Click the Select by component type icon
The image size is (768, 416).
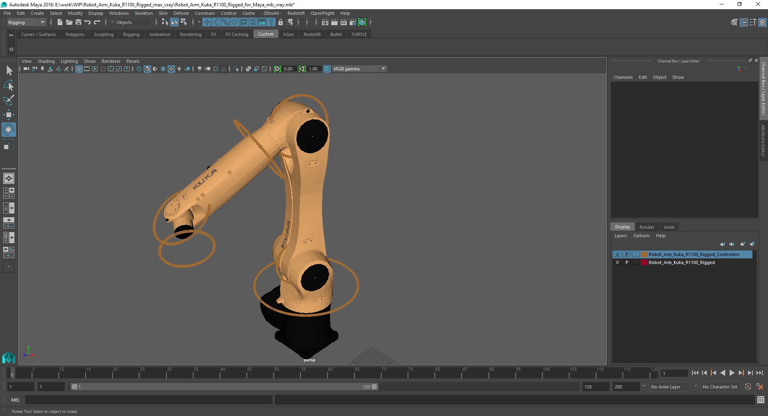tap(184, 22)
